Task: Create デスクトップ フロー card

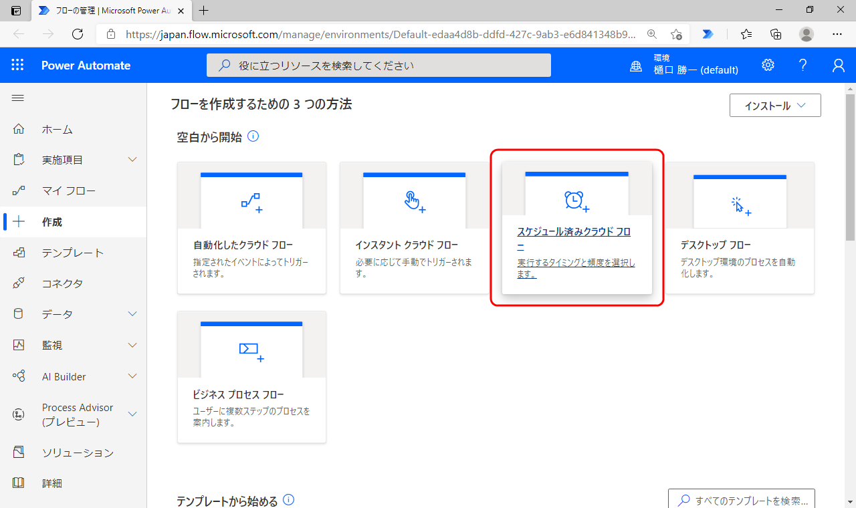Action: point(740,228)
